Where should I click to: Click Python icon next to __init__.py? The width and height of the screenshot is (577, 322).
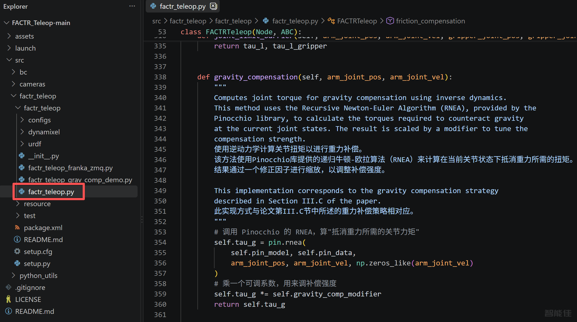pyautogui.click(x=22, y=156)
